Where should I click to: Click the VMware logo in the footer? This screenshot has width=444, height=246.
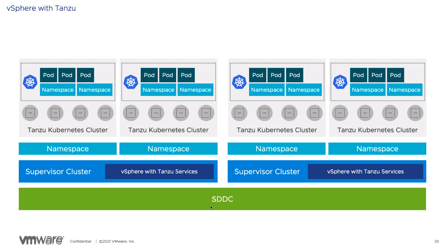[42, 240]
